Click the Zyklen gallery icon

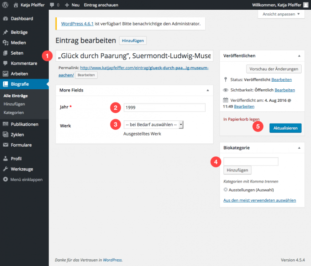coord(5,135)
